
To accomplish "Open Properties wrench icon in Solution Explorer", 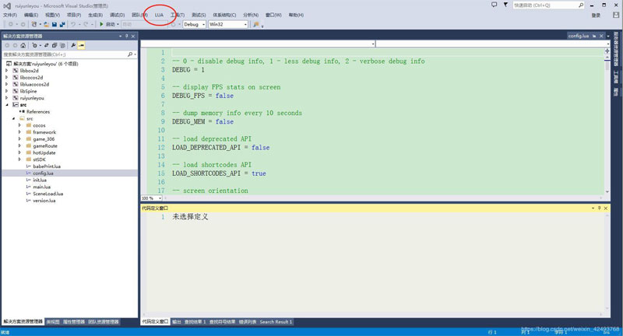I will [x=73, y=45].
